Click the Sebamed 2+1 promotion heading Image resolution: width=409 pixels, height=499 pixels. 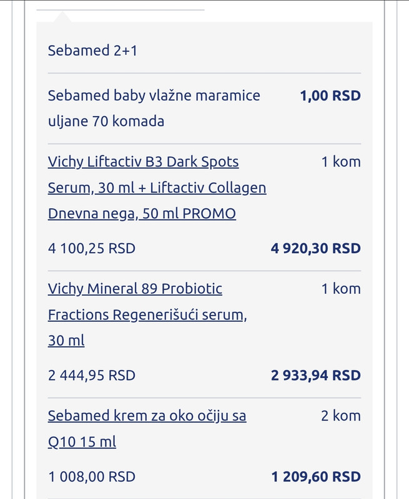click(x=92, y=51)
